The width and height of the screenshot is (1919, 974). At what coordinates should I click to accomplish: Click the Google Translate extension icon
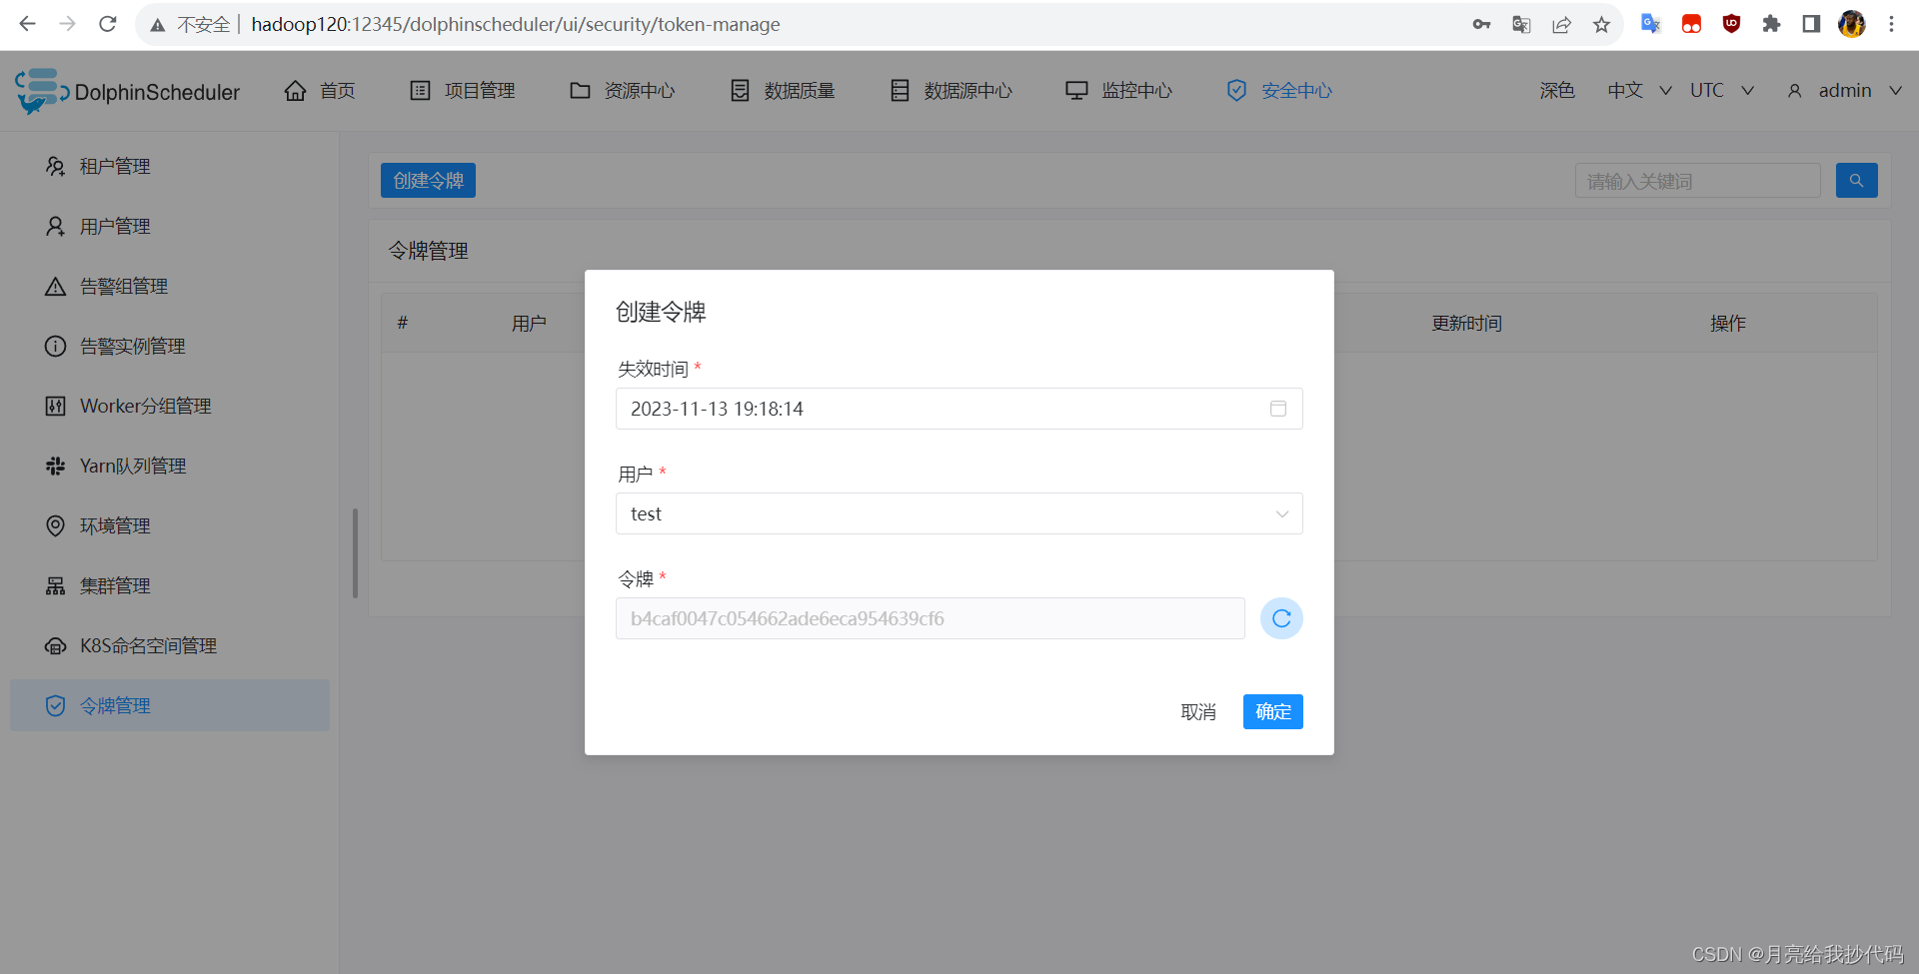tap(1651, 24)
